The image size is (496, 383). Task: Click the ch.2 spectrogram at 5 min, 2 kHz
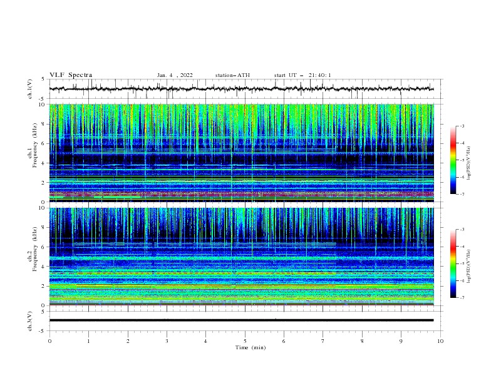coord(245,286)
